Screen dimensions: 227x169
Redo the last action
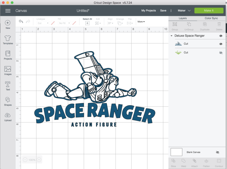click(28, 22)
